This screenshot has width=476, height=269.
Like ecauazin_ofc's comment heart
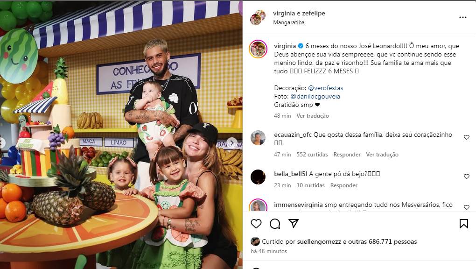click(x=467, y=137)
